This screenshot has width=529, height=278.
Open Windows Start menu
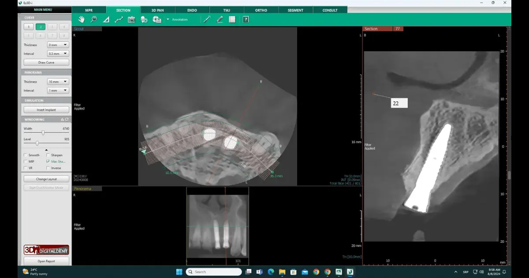pos(179,272)
